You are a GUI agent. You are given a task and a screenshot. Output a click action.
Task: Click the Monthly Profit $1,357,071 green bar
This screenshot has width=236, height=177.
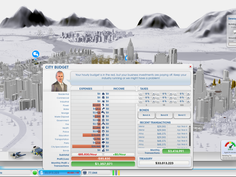point(103,164)
